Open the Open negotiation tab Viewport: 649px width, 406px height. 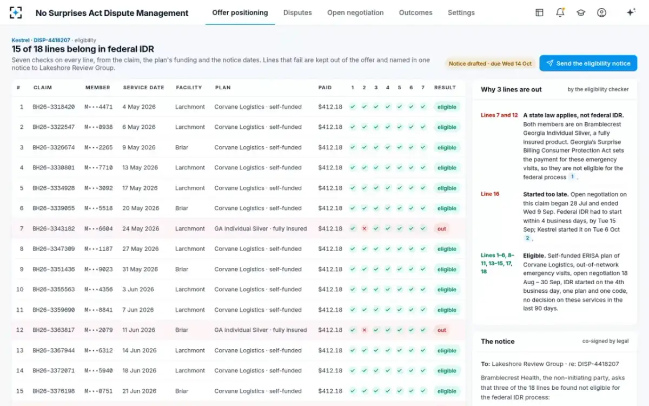click(x=355, y=12)
